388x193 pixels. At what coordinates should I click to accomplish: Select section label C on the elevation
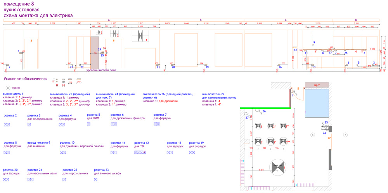click(x=286, y=20)
